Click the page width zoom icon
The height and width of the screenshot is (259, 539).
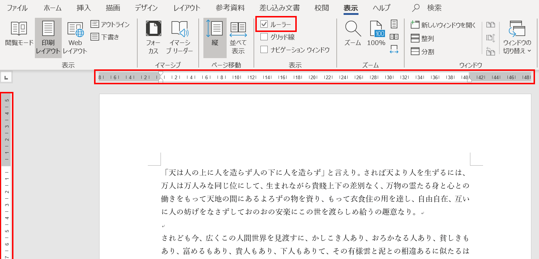coord(394,49)
